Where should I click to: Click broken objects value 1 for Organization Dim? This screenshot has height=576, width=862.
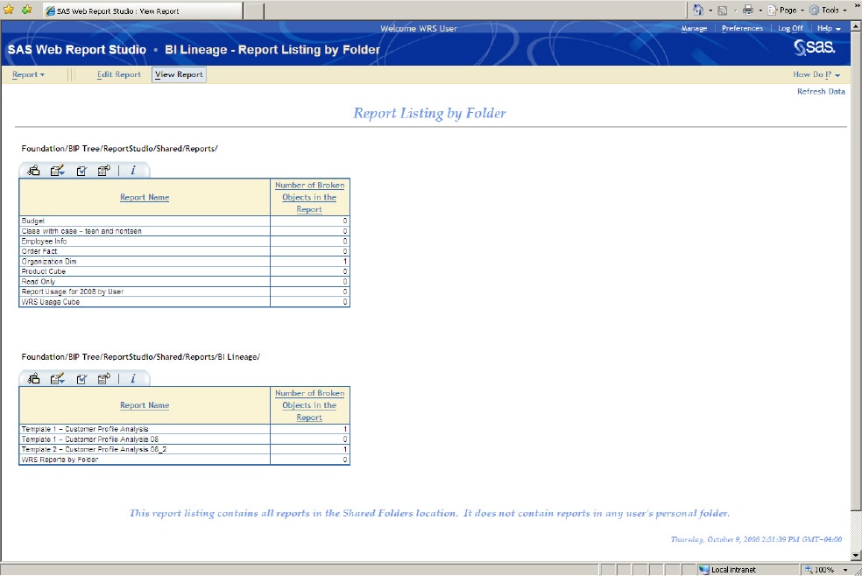344,262
